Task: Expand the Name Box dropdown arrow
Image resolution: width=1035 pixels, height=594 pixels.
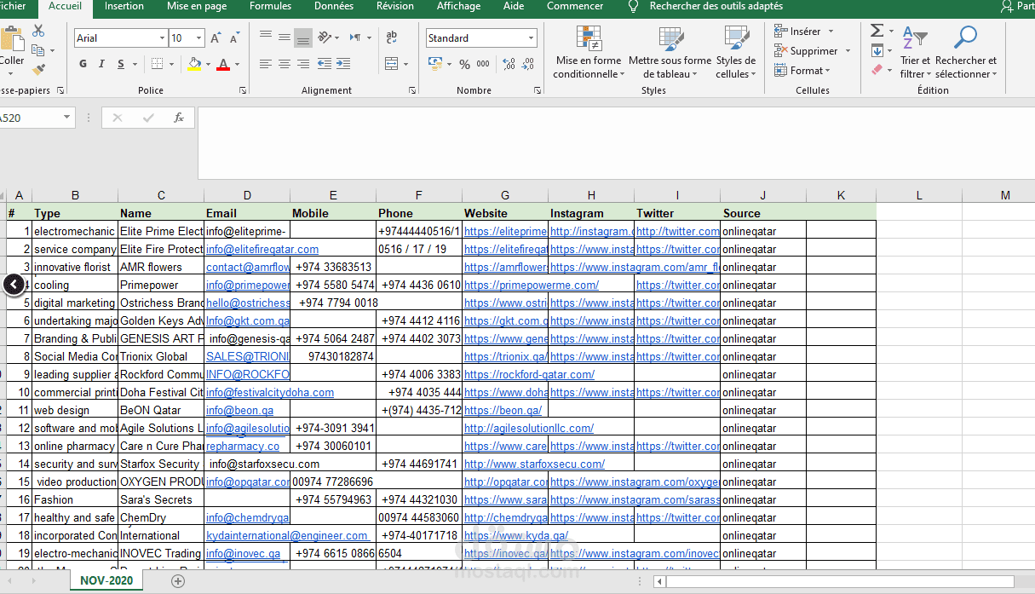Action: coord(66,118)
